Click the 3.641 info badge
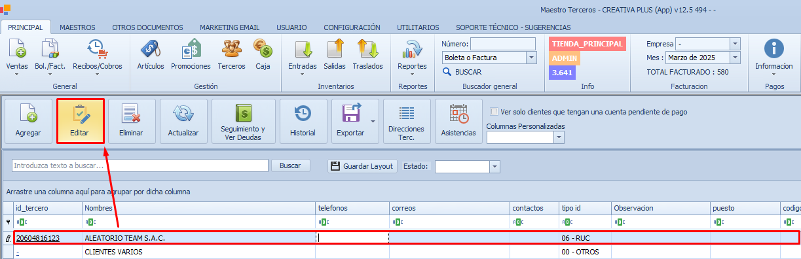Image resolution: width=801 pixels, height=259 pixels. 562,73
